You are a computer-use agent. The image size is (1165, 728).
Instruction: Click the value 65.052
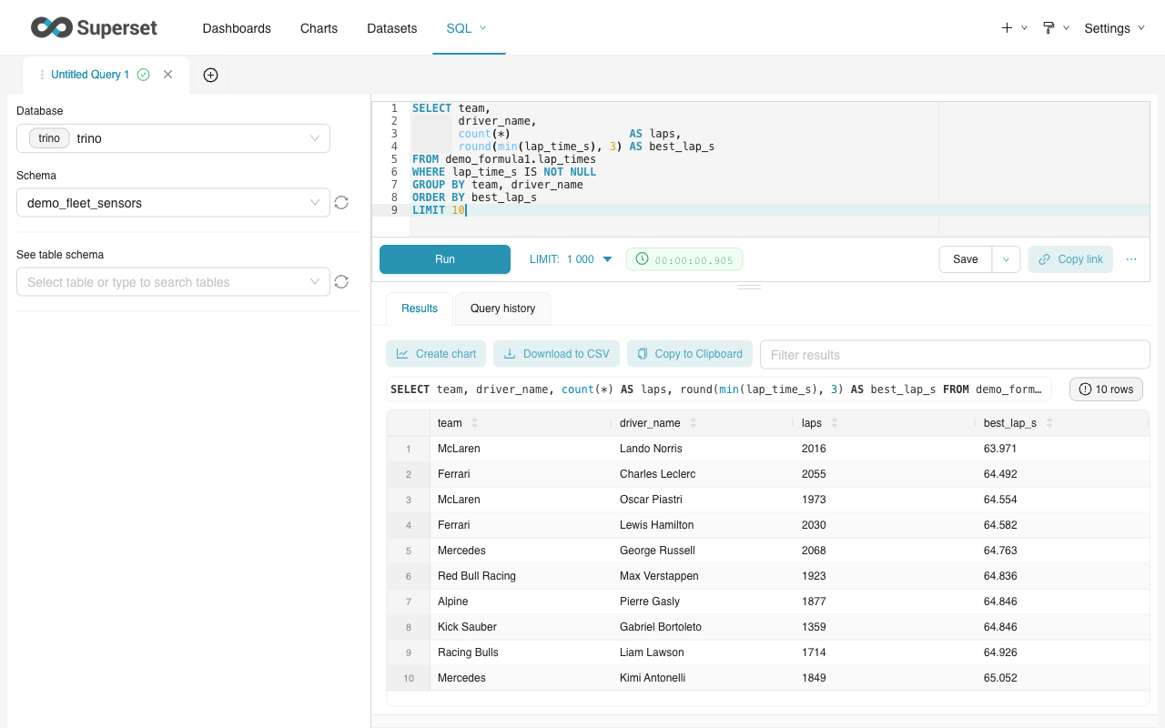click(1000, 678)
